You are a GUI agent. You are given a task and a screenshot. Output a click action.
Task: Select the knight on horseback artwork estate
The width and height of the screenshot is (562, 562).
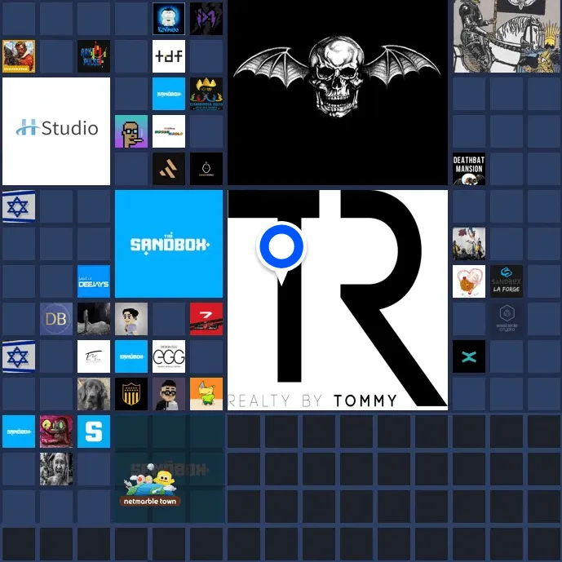507,36
